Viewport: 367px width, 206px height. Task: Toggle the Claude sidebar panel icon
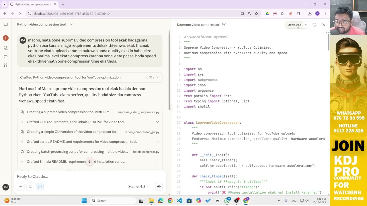[x=5, y=24]
